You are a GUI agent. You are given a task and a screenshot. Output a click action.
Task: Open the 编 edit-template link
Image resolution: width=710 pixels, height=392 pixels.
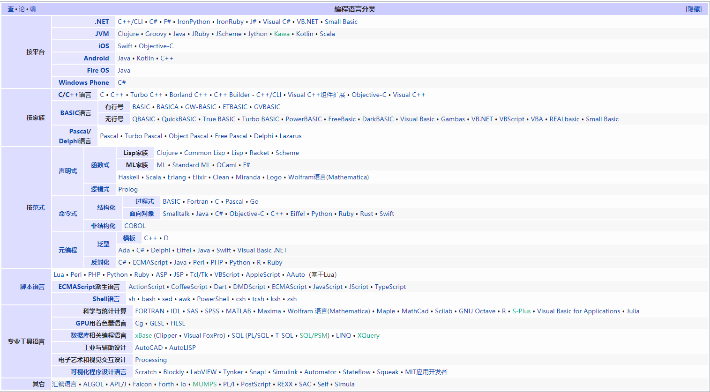(33, 9)
